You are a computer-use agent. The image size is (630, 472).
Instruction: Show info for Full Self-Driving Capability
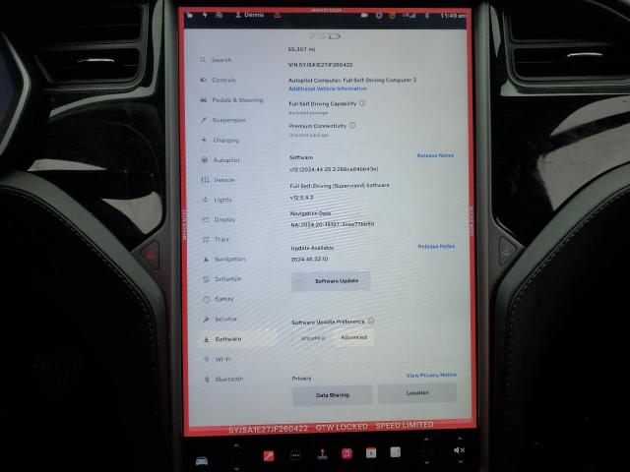(362, 103)
